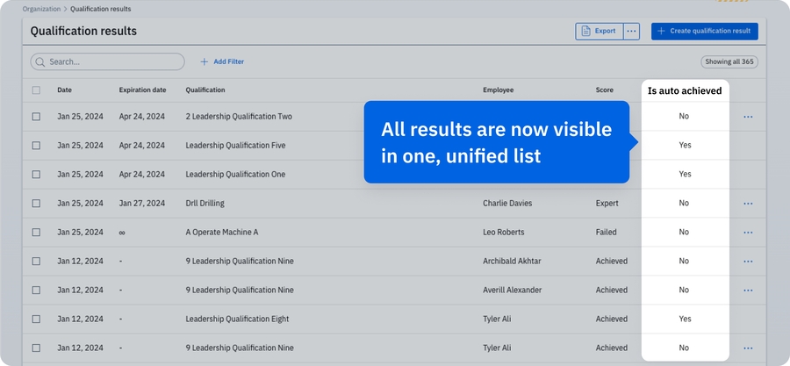This screenshot has width=790, height=366.
Task: Open row actions for Archibald Akhtar's result
Action: tap(748, 262)
